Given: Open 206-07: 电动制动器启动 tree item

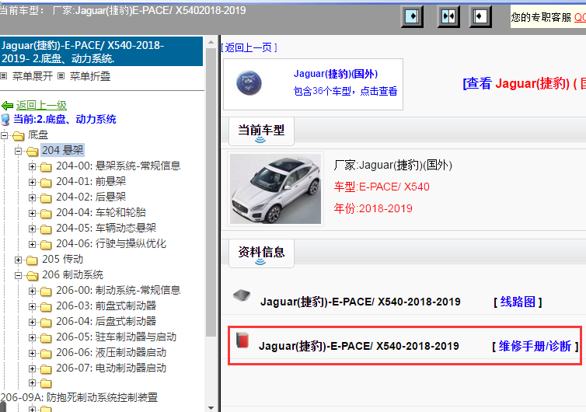Looking at the screenshot, I should [x=111, y=368].
